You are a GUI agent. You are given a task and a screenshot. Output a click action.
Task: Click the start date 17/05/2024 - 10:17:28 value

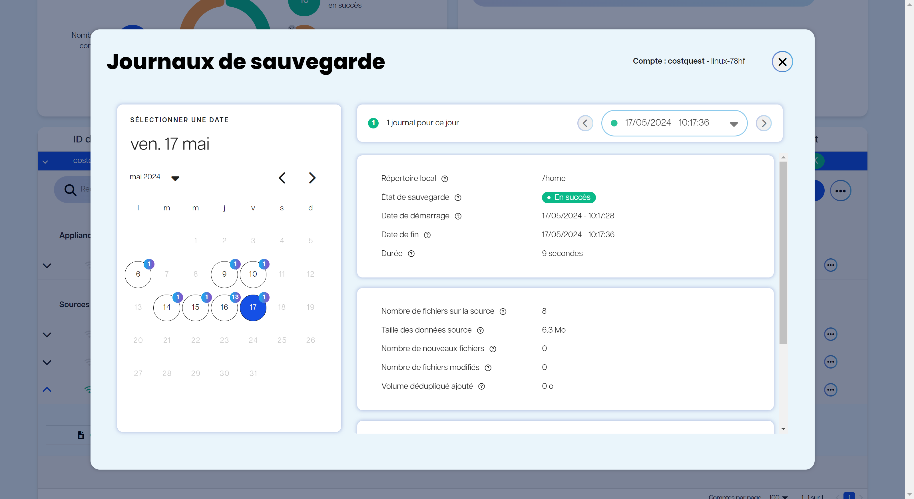(578, 216)
